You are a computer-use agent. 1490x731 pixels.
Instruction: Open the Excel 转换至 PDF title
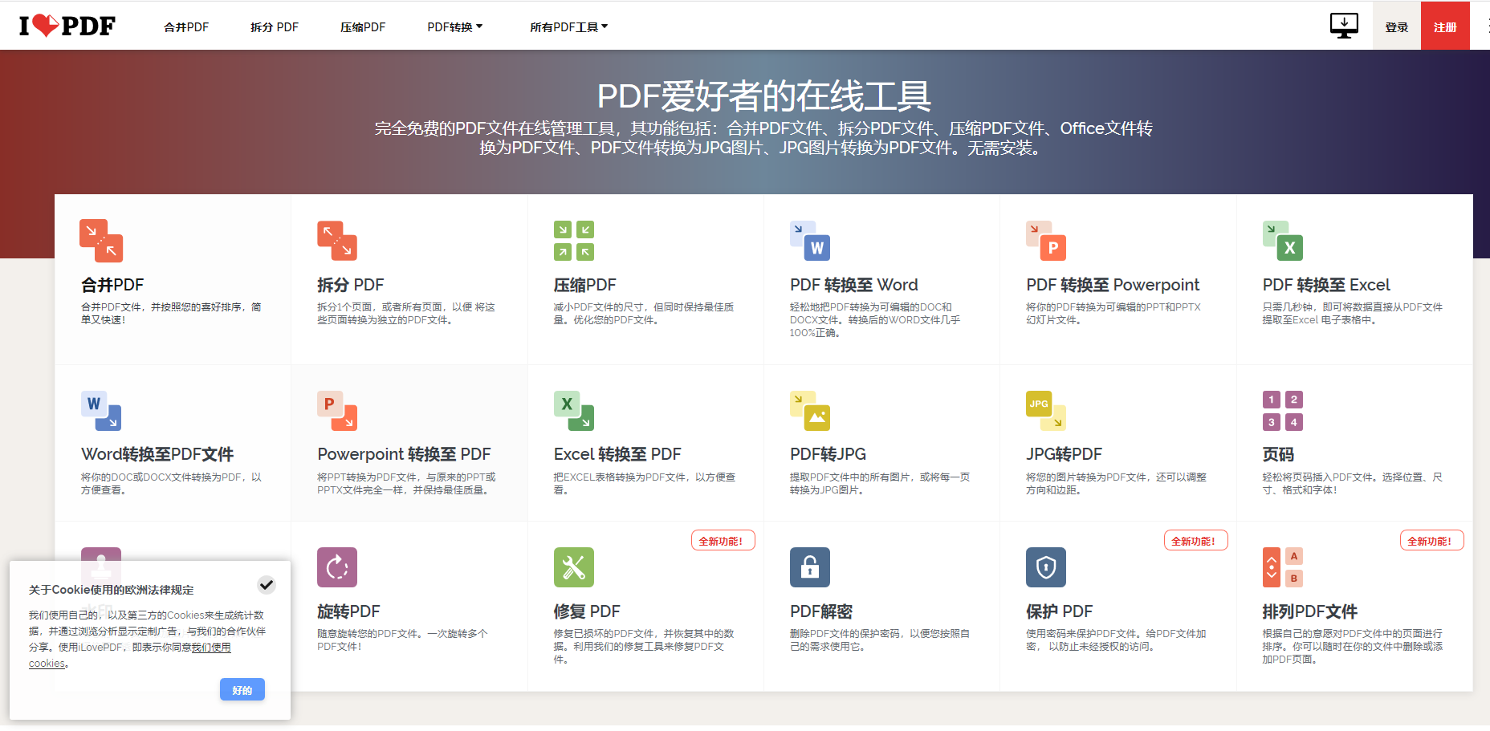point(617,454)
